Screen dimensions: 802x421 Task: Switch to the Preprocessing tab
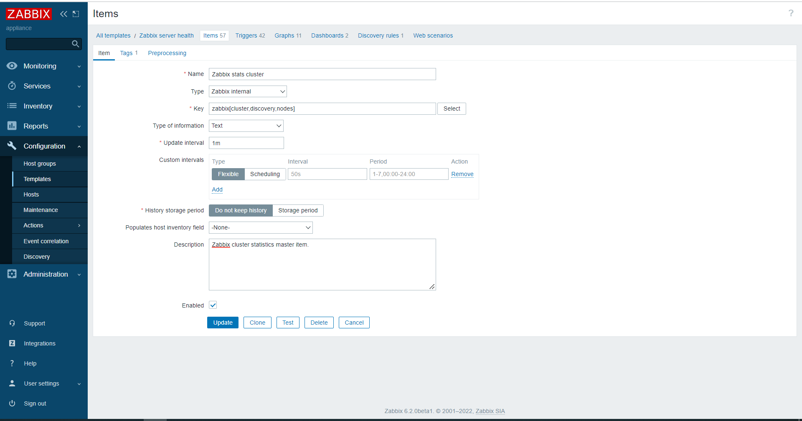click(x=167, y=53)
